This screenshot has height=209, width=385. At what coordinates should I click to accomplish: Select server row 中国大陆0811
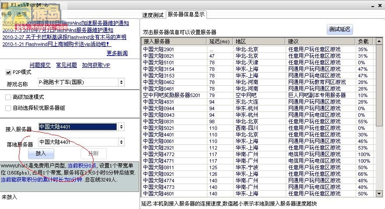257,167
